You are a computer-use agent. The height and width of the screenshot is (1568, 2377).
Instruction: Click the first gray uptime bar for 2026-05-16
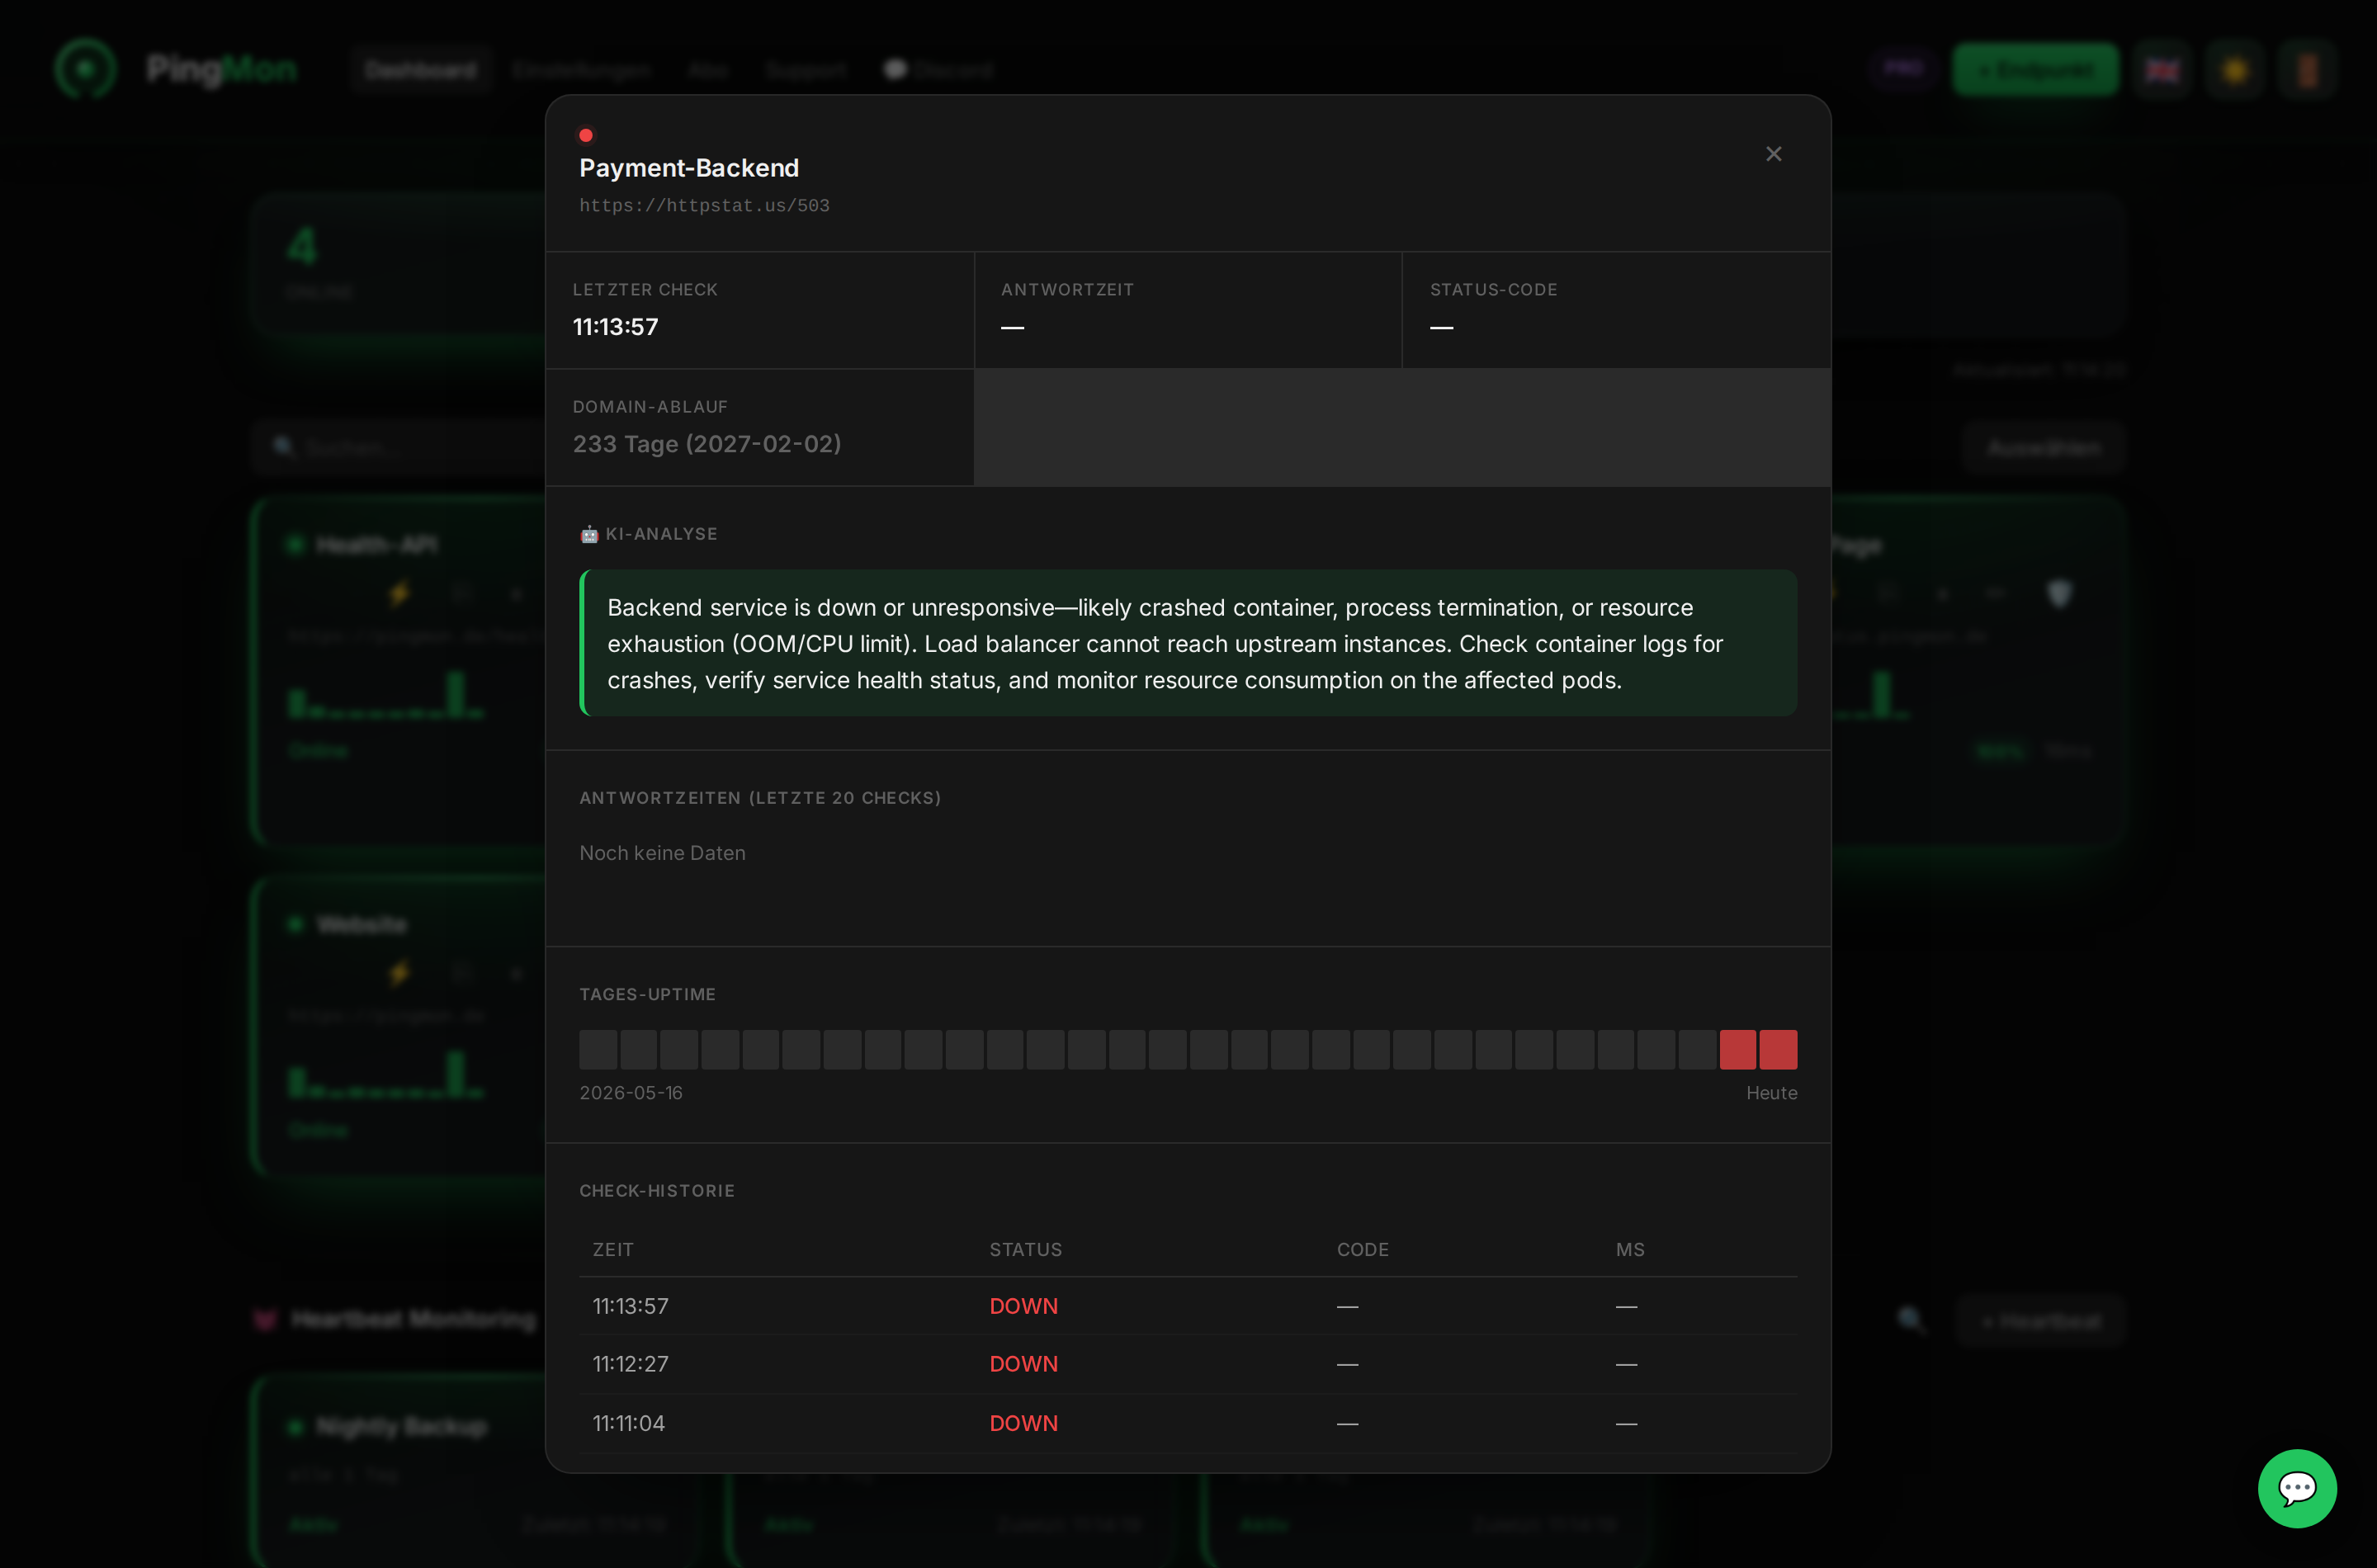point(598,1050)
